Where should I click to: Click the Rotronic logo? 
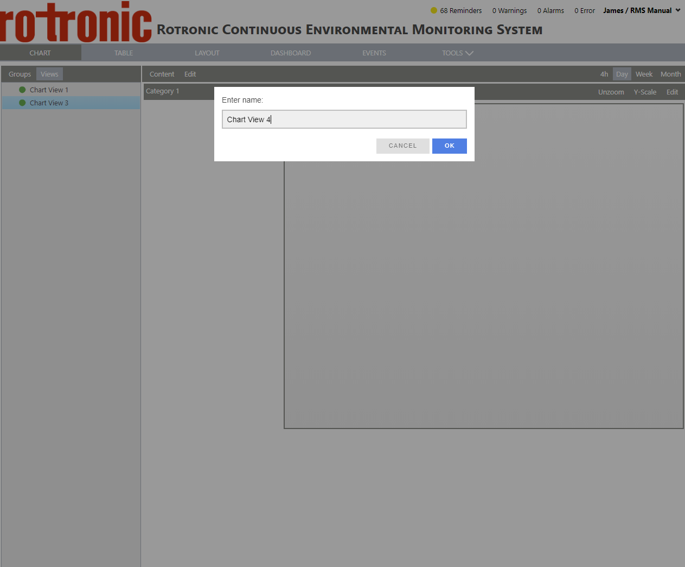pos(76,22)
